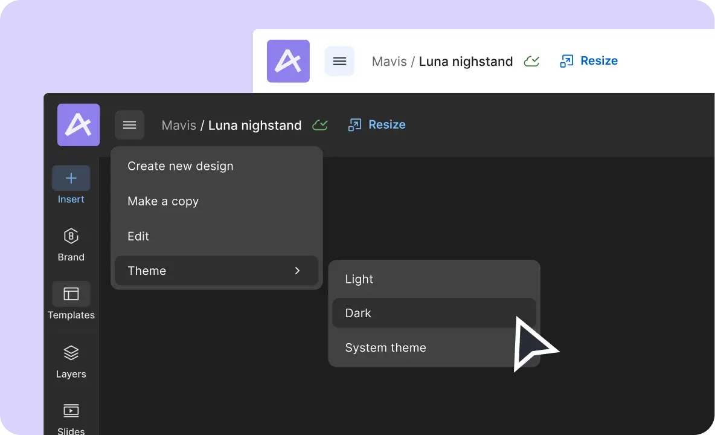This screenshot has width=715, height=435.
Task: Select Edit from the menu
Action: 138,236
